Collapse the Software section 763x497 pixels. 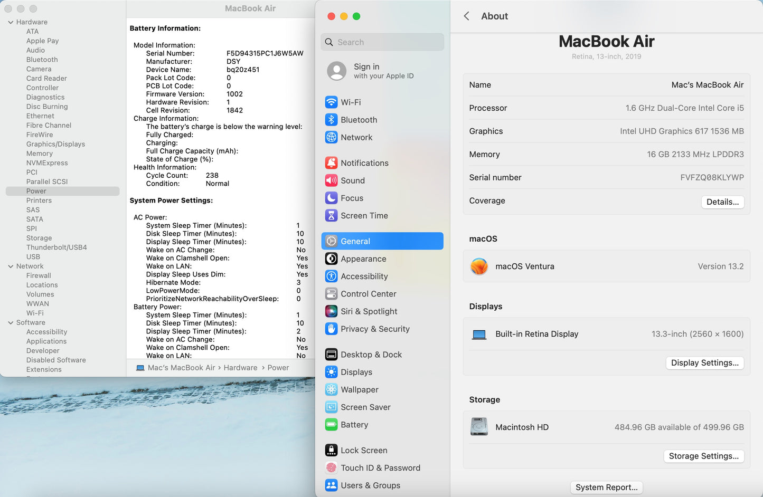tap(10, 322)
